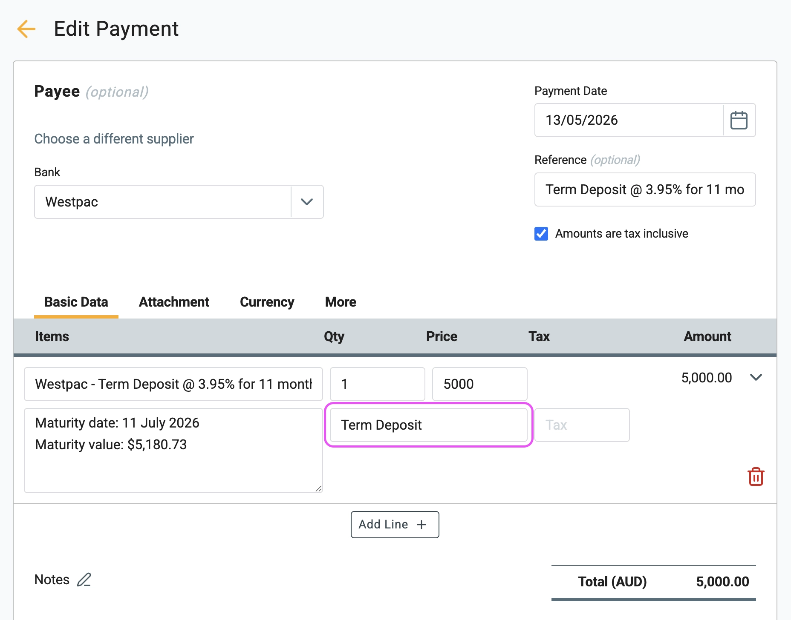
Task: Click the Edit Payment title
Action: (116, 29)
